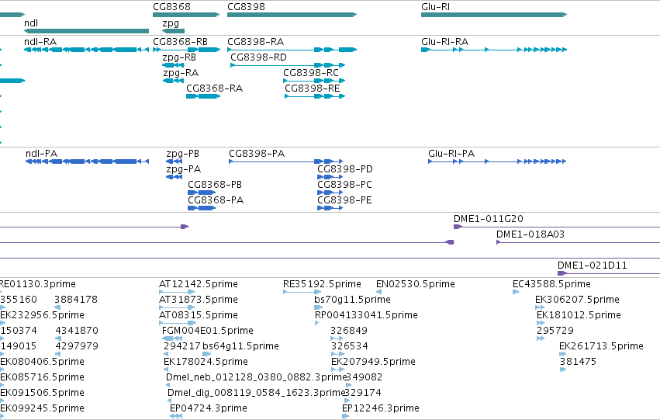Select protein CG8398-PC

coord(344,185)
